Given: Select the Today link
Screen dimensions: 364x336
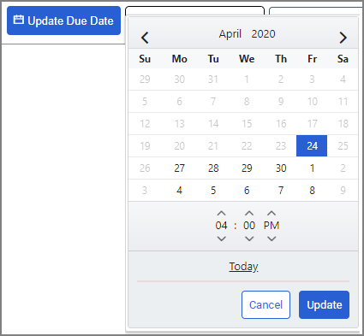Looking at the screenshot, I should [x=243, y=267].
